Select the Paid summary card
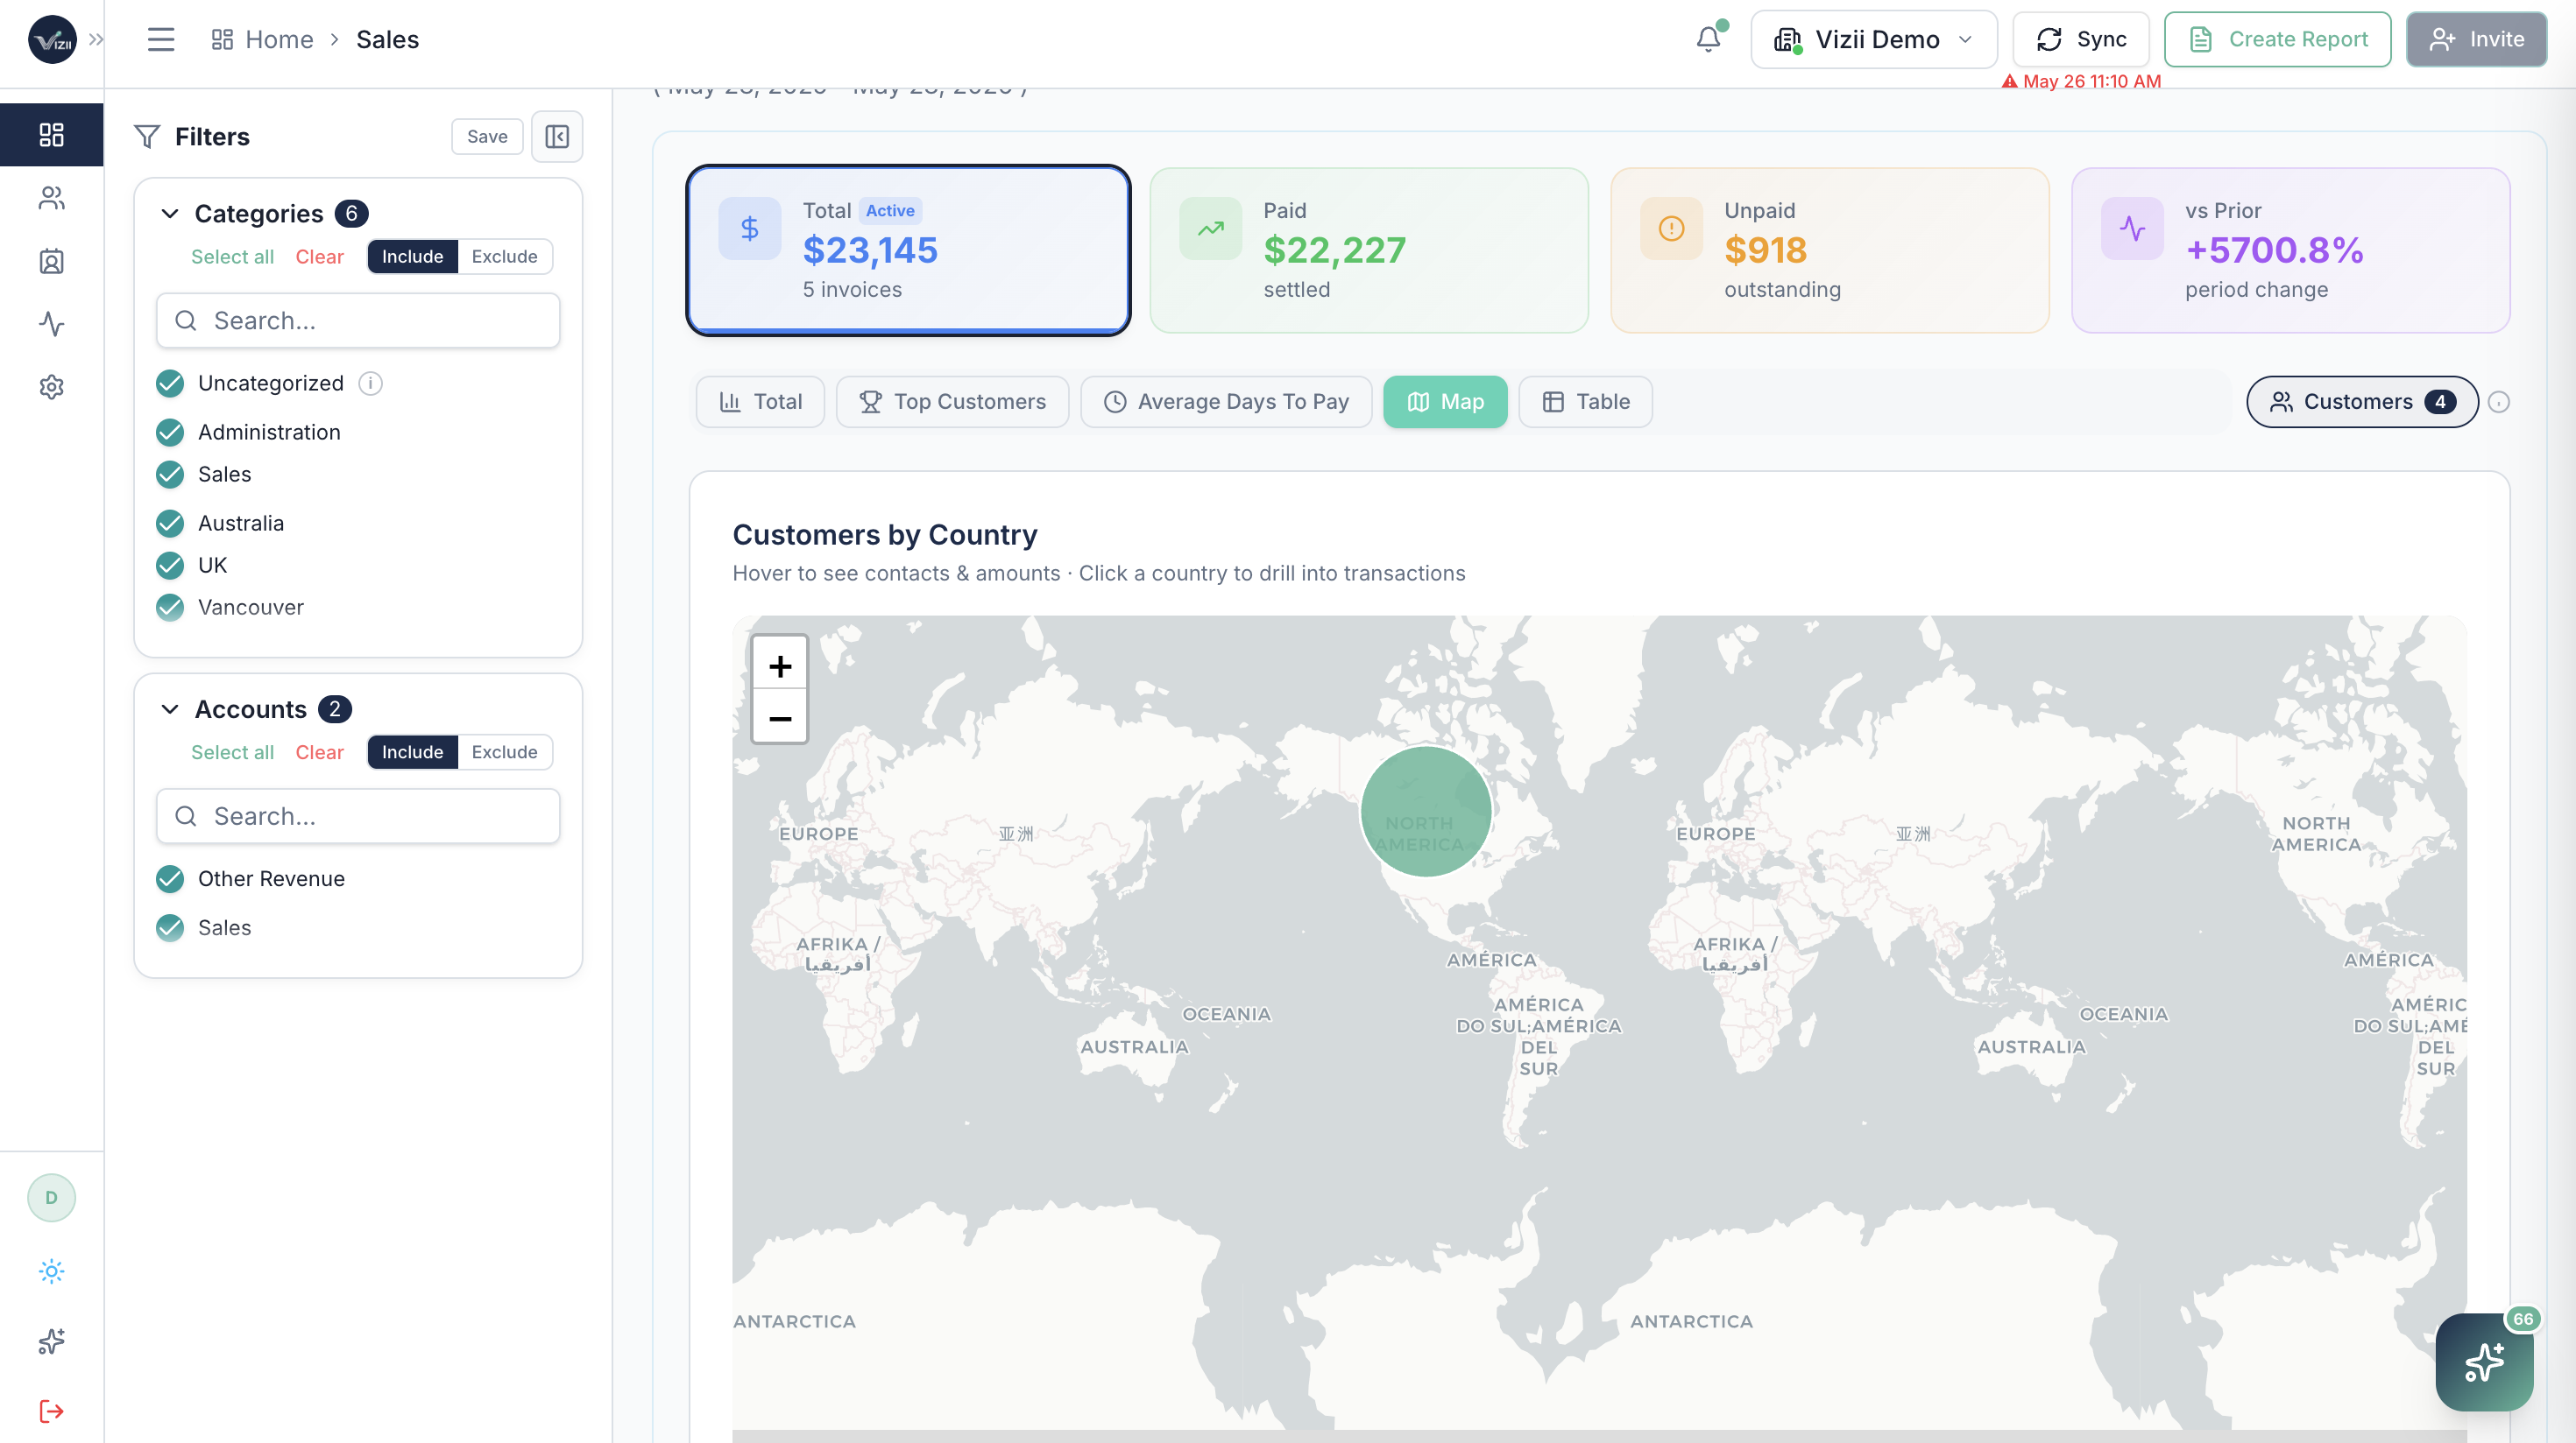The image size is (2576, 1443). coord(1369,250)
